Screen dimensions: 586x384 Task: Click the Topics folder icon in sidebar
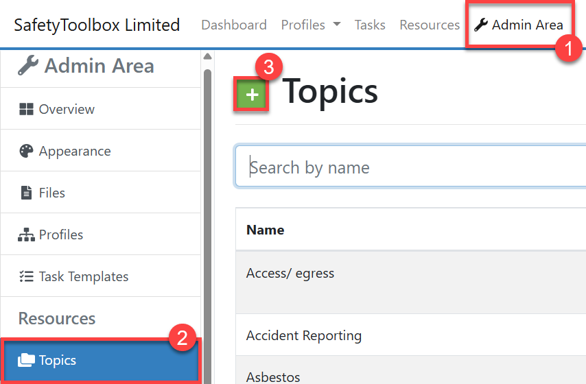point(27,361)
